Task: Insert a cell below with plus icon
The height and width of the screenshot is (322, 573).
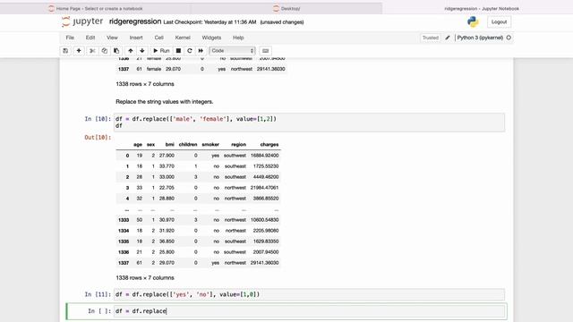Action: (x=79, y=51)
